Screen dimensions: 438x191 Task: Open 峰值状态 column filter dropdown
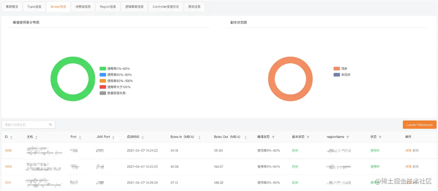(273, 137)
